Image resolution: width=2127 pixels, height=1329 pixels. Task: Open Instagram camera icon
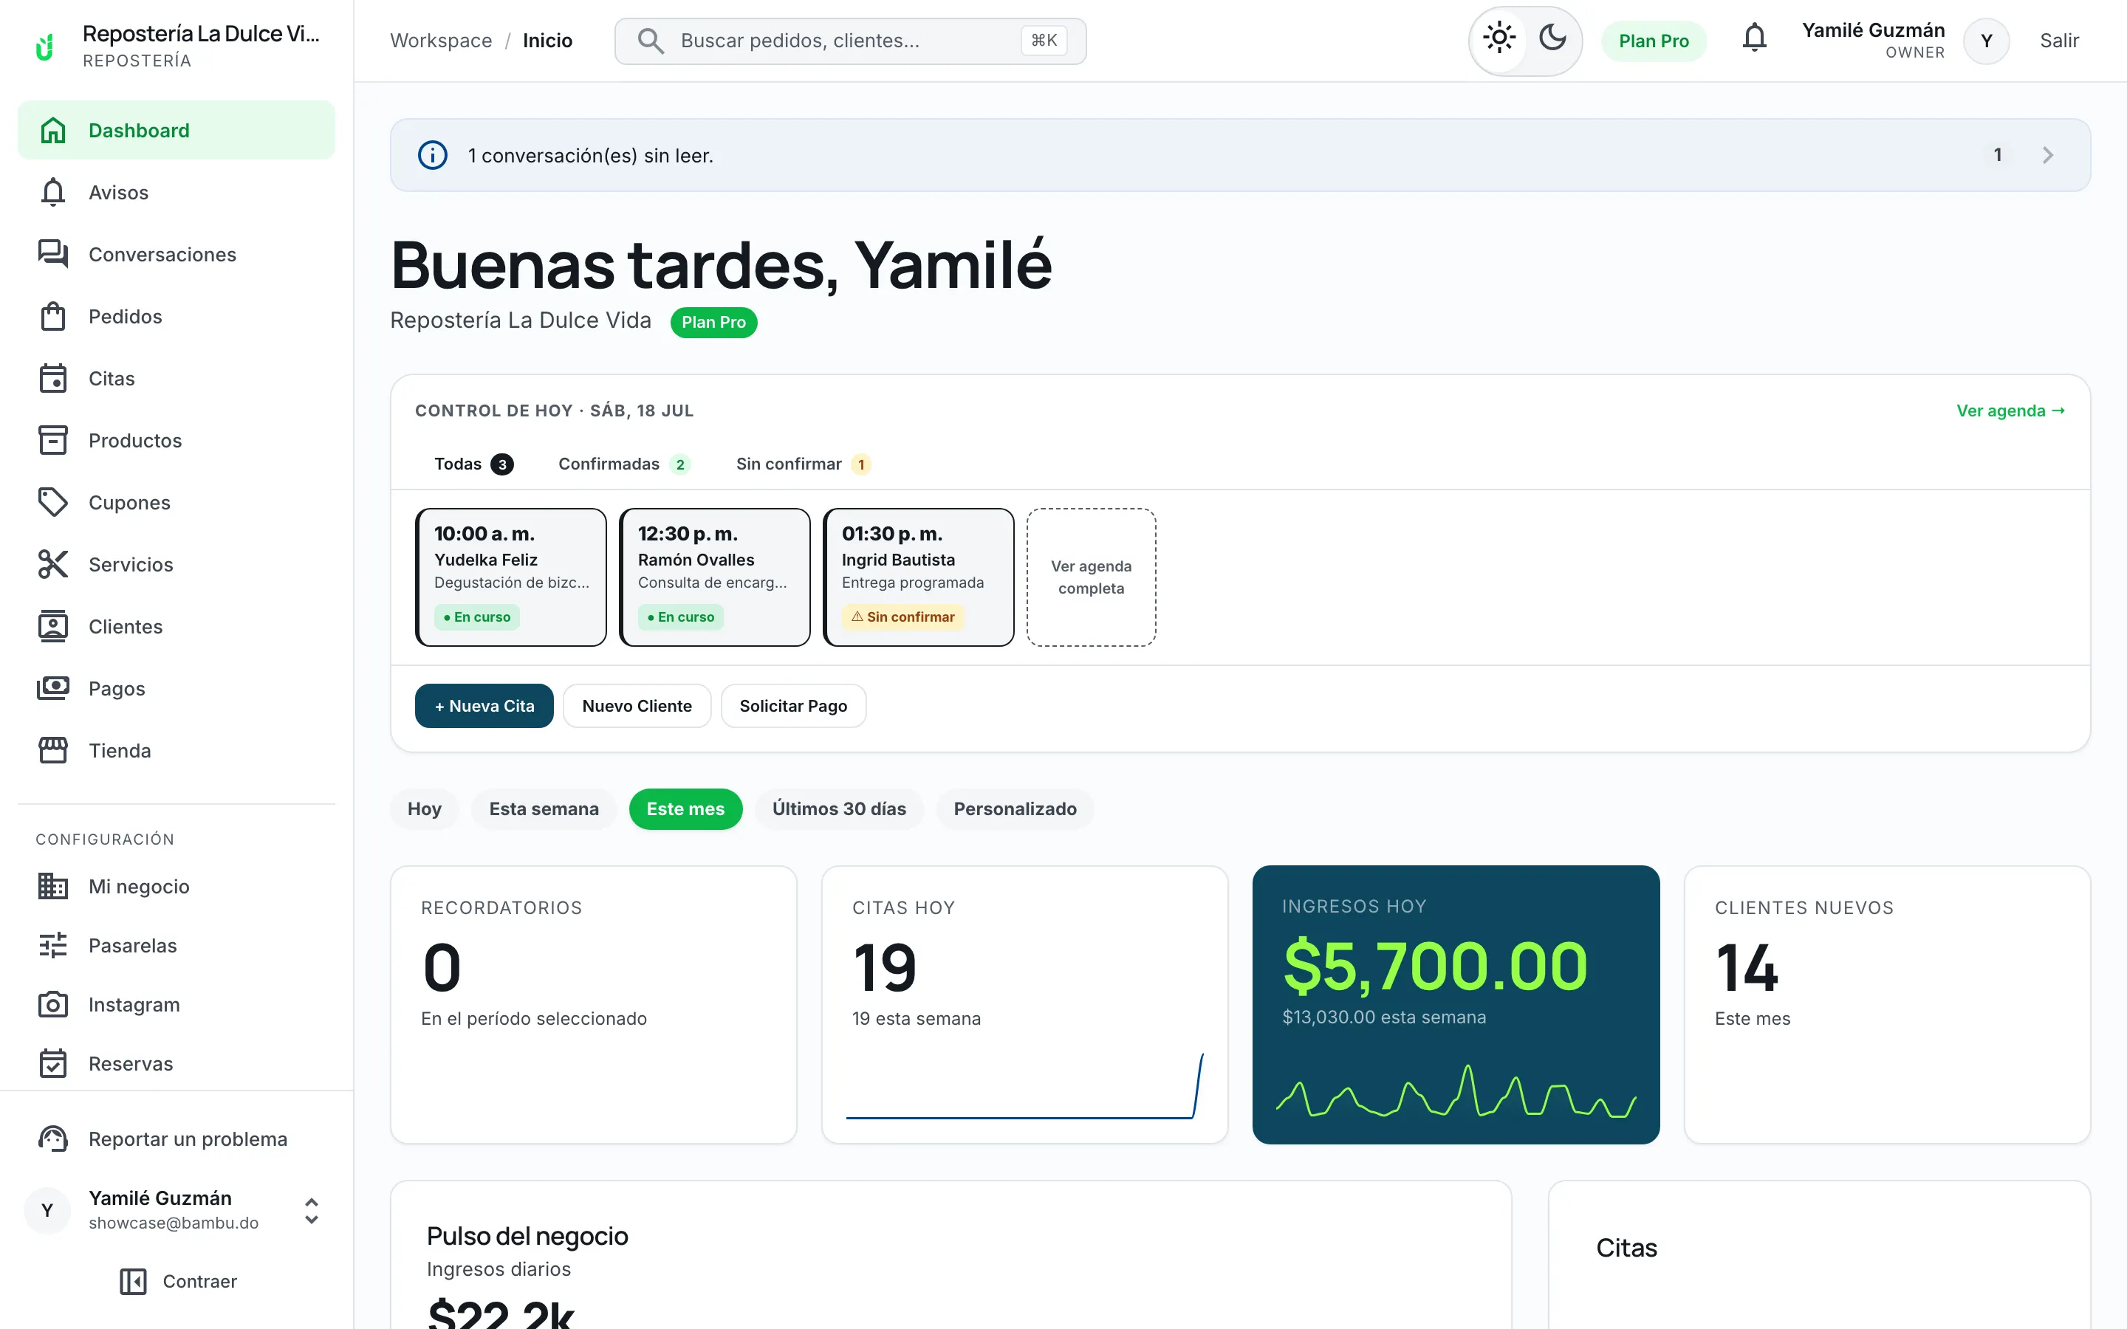coord(52,1005)
